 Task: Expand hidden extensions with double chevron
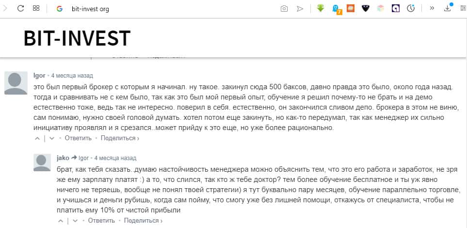(432, 8)
